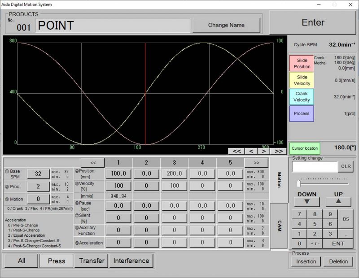Jump cursor forward with >> graph button
This screenshot has width=359, height=278.
click(278, 151)
